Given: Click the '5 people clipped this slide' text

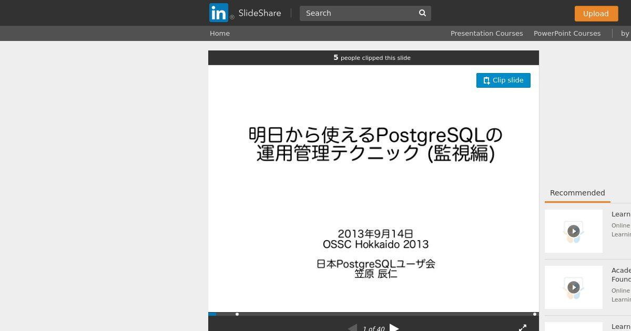Looking at the screenshot, I should click(x=372, y=58).
